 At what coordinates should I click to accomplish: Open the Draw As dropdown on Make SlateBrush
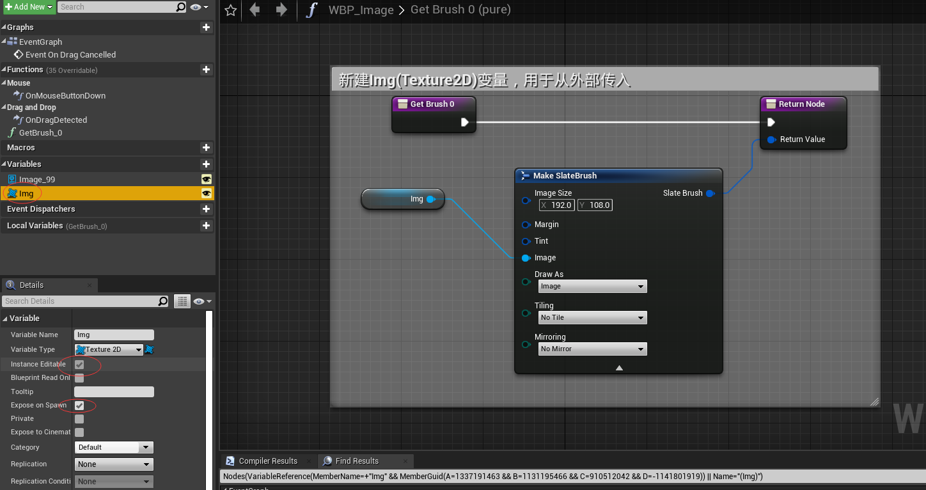pyautogui.click(x=592, y=286)
